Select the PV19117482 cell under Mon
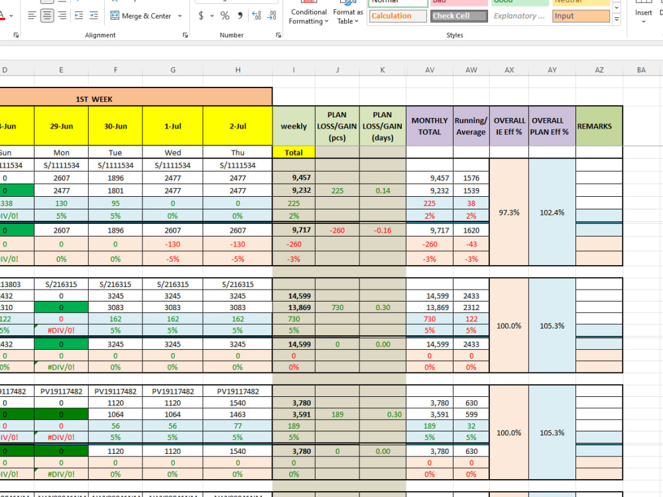This screenshot has width=663, height=497. pyautogui.click(x=61, y=392)
